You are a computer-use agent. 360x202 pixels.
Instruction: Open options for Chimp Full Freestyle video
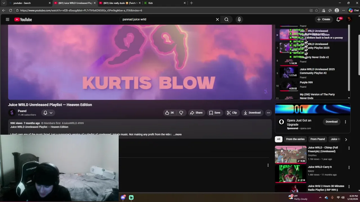click(349, 148)
